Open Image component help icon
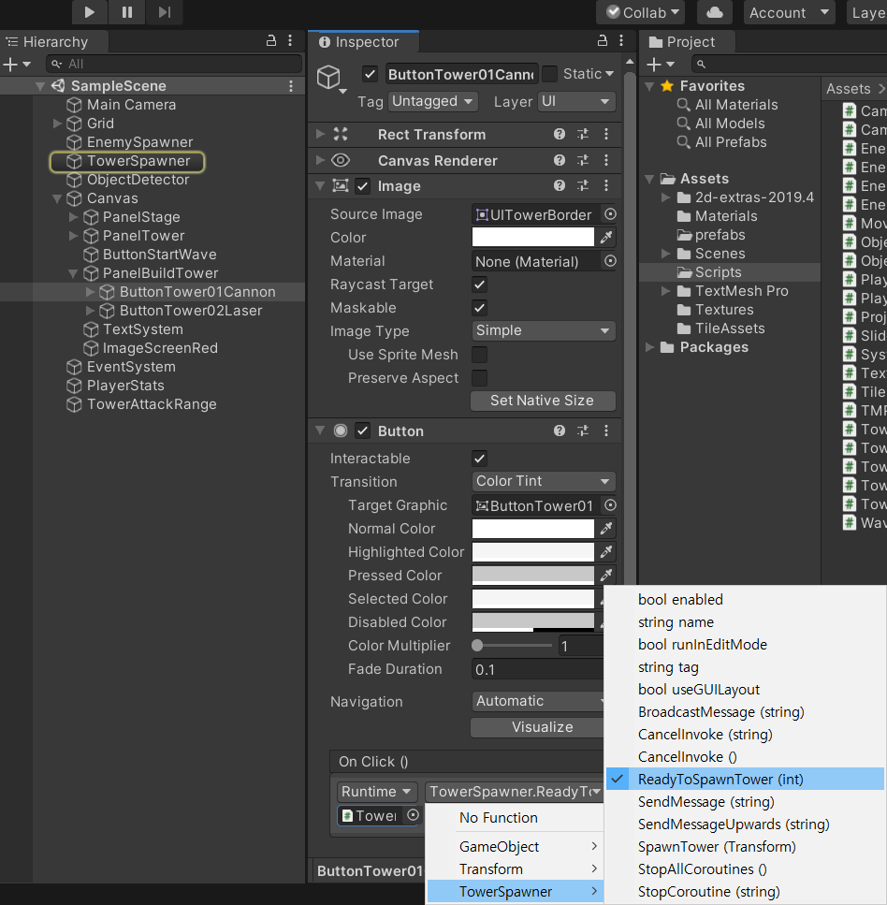 [x=560, y=186]
